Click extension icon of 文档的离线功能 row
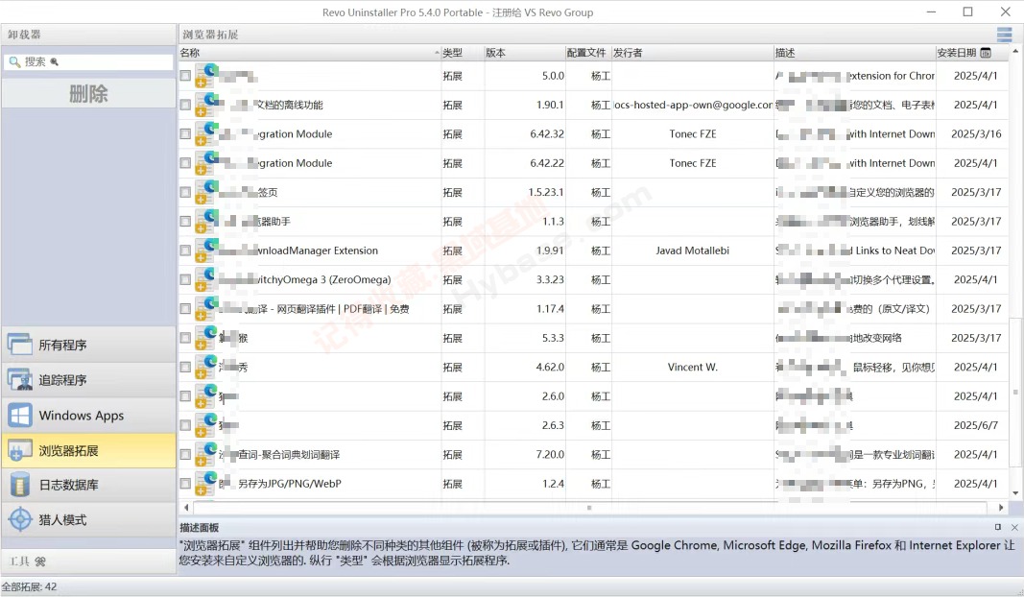The height and width of the screenshot is (597, 1024). point(206,105)
